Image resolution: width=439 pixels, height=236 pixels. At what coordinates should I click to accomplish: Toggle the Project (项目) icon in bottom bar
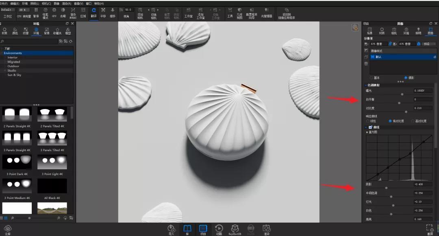click(x=203, y=229)
